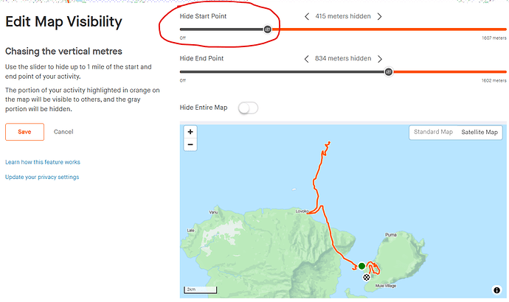This screenshot has width=509, height=302.
Task: Open Update your privacy settings link
Action: [x=42, y=177]
